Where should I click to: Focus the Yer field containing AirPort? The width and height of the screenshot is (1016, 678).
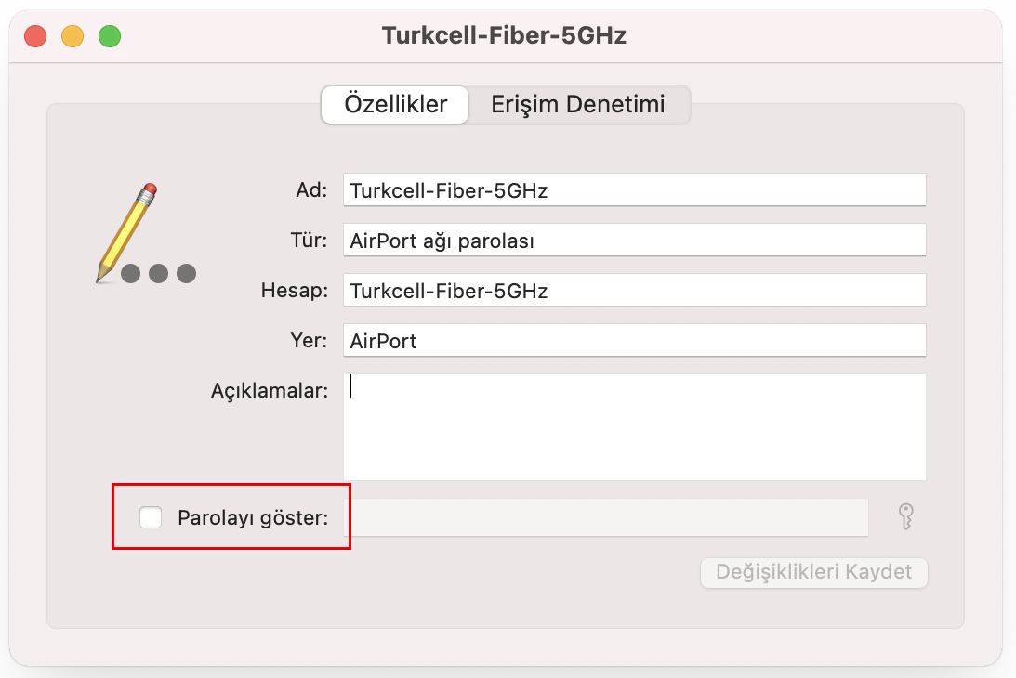tap(634, 340)
